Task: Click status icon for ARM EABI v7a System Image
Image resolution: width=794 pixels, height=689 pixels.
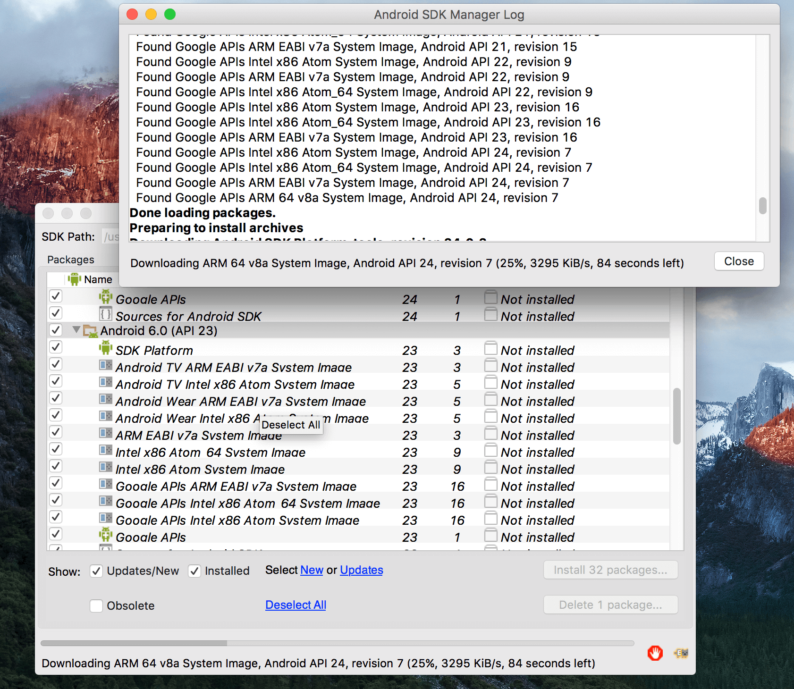Action: (x=491, y=433)
